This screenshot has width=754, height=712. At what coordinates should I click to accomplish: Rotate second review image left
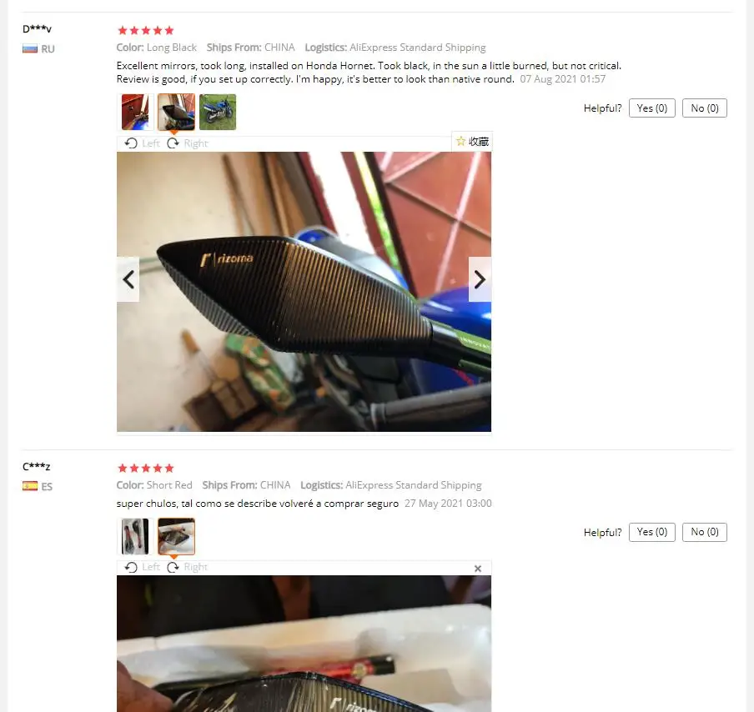click(142, 567)
